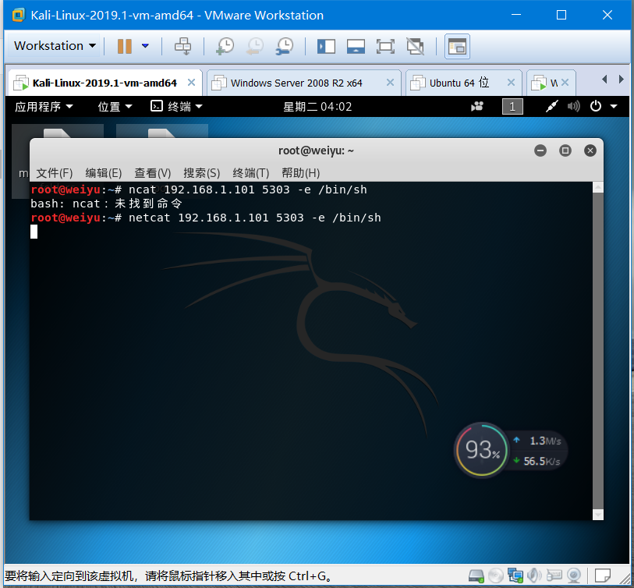
Task: Click the screen recorder camera icon
Action: pyautogui.click(x=477, y=106)
